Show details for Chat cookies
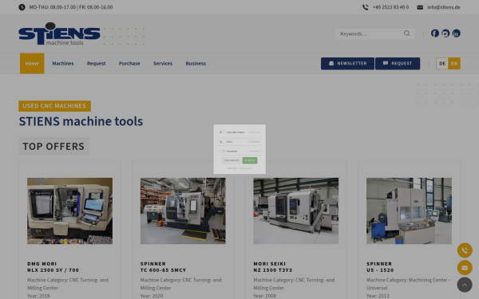 click(x=254, y=142)
